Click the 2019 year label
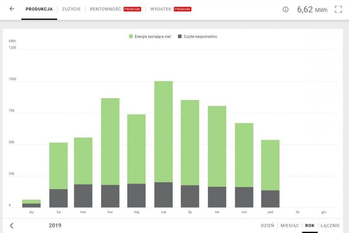Viewport: 349px width, 233px height. pyautogui.click(x=54, y=225)
